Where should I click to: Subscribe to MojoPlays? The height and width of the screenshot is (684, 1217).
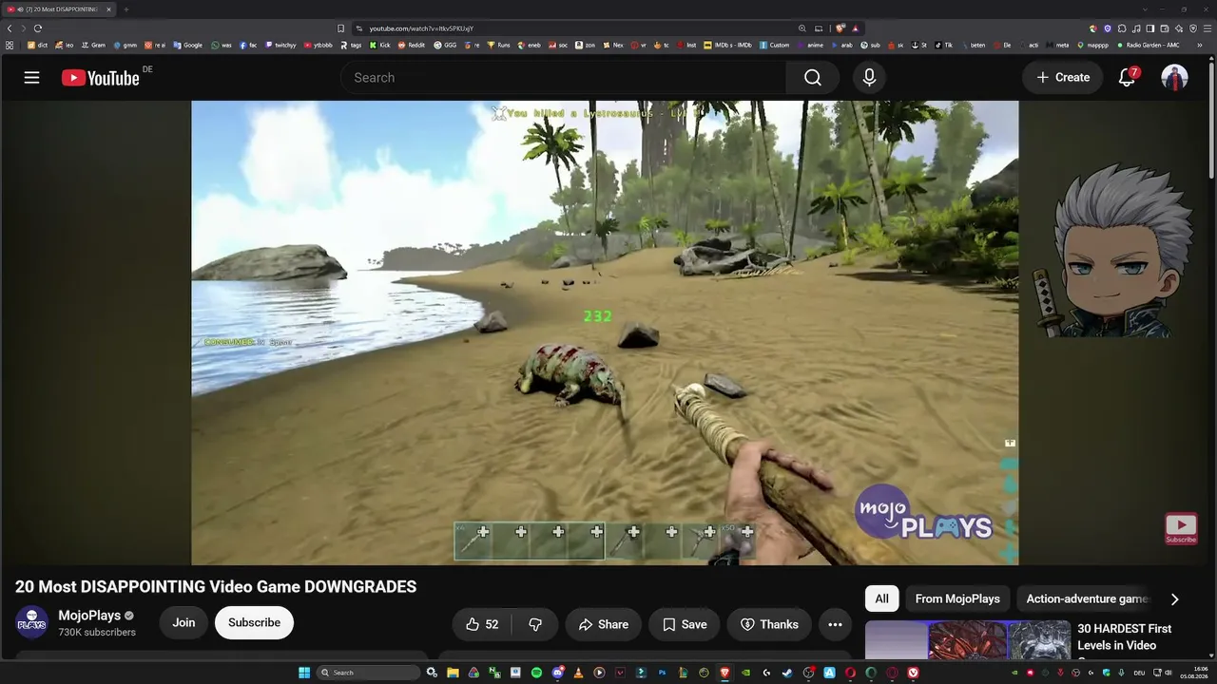point(254,622)
